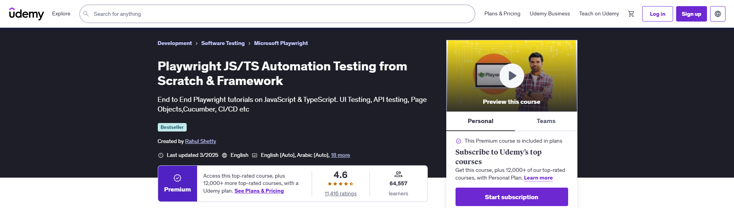Open the shopping cart icon

tap(631, 14)
